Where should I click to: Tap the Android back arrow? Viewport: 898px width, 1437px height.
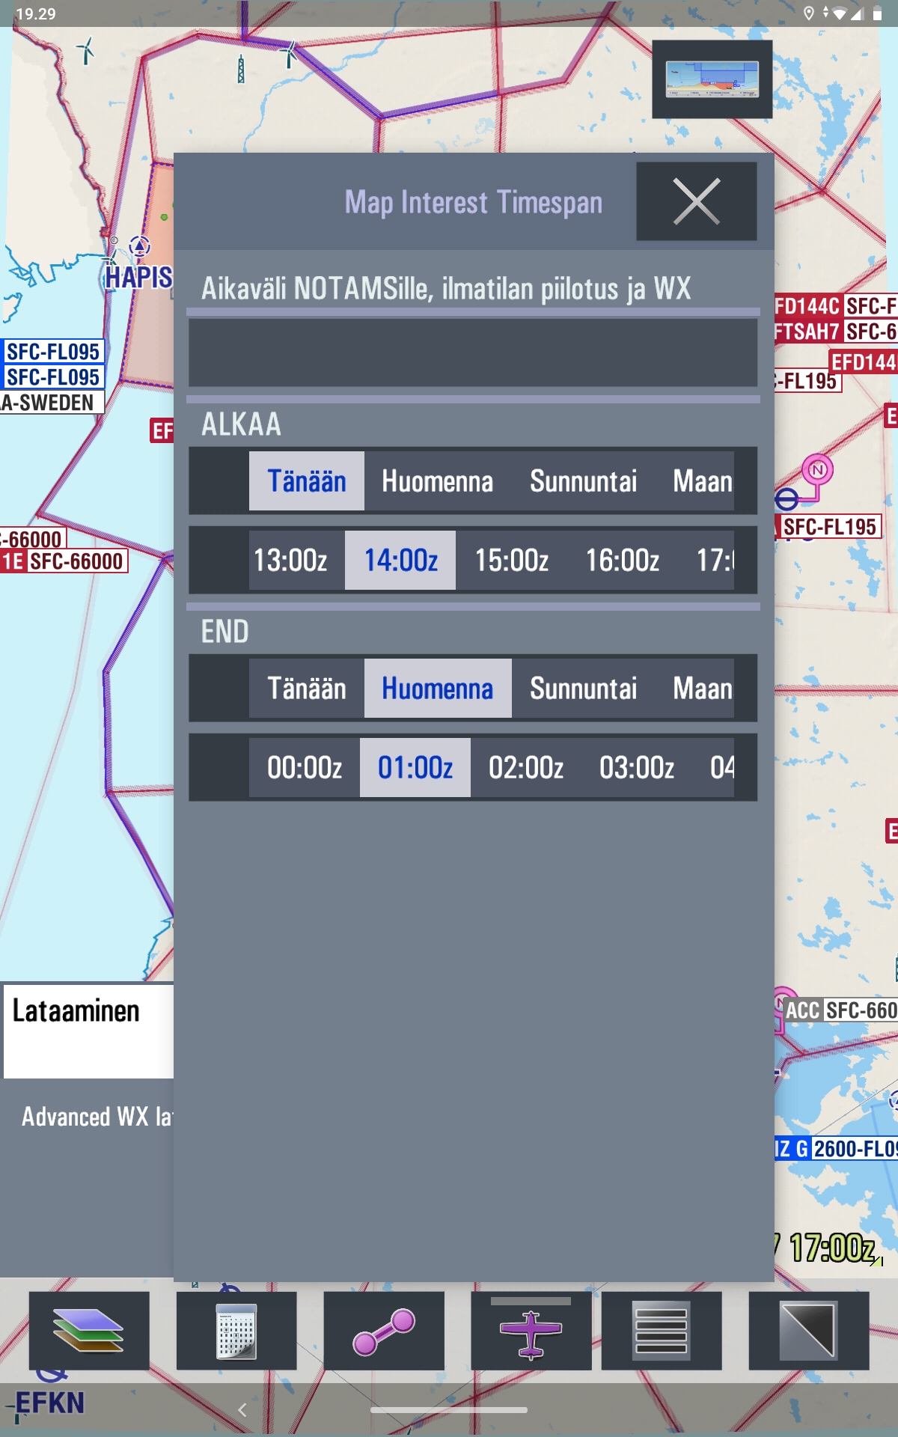tap(242, 1410)
